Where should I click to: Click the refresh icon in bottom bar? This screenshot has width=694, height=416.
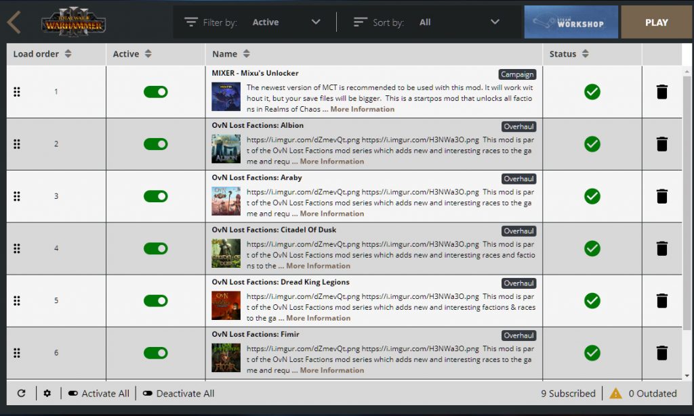pyautogui.click(x=21, y=393)
